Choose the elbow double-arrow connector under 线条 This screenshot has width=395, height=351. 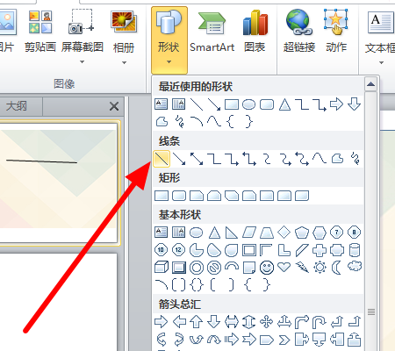(x=249, y=159)
